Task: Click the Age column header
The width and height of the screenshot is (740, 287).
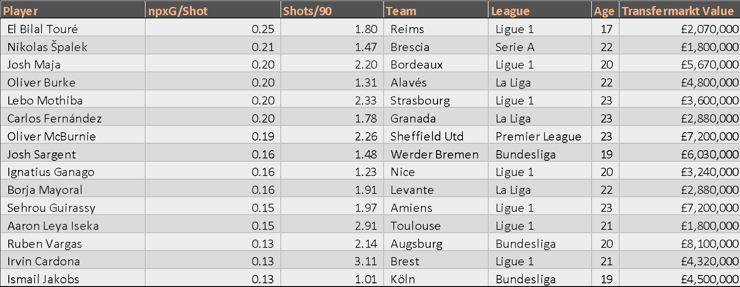Action: pos(604,11)
